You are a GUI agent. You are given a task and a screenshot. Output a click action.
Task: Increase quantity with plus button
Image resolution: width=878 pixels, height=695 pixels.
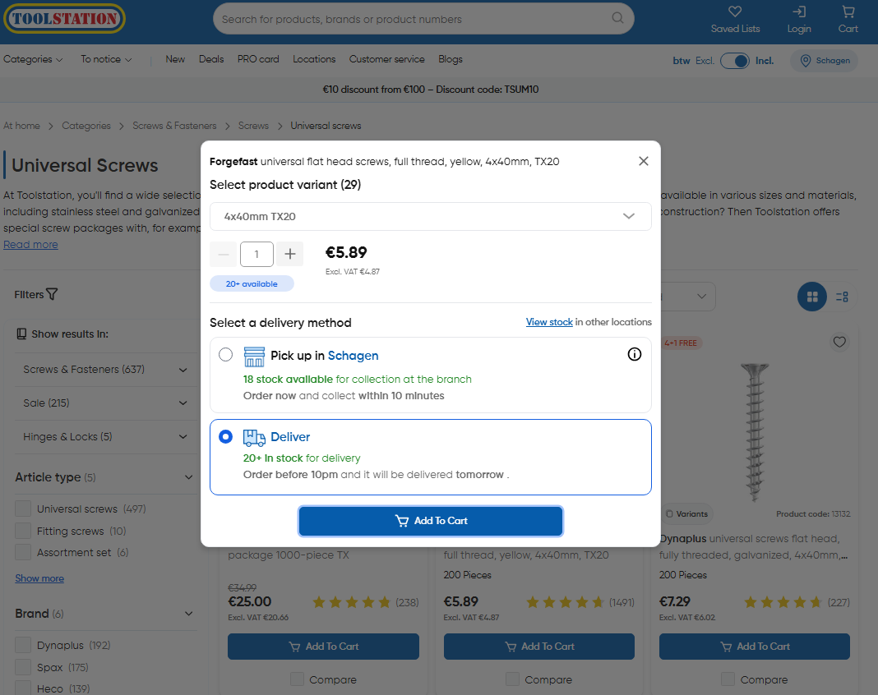pos(289,254)
